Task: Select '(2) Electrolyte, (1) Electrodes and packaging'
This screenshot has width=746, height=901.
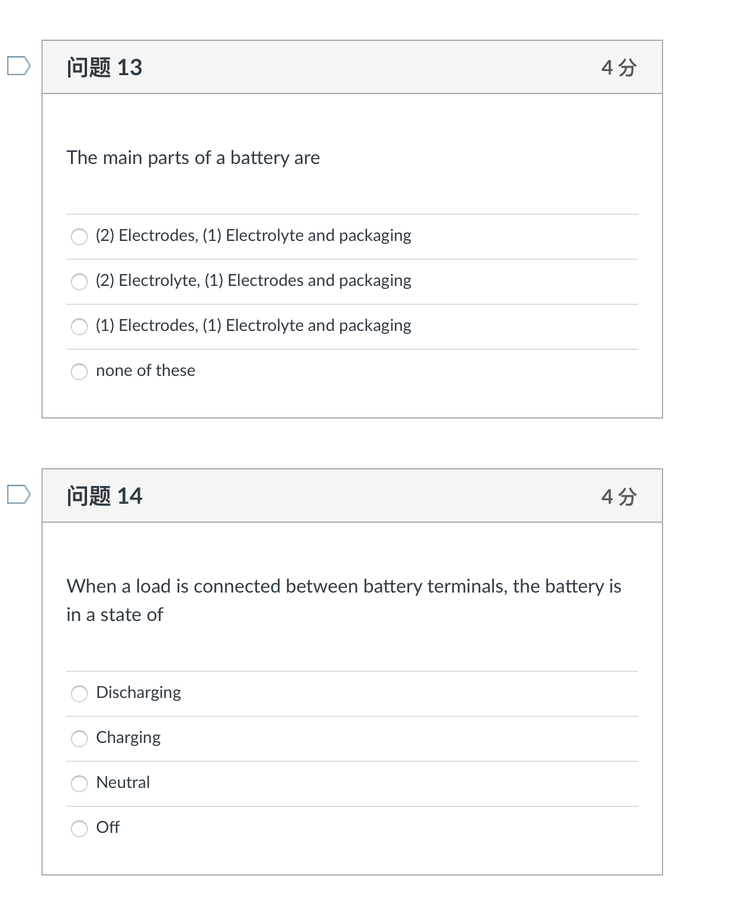Action: point(79,282)
